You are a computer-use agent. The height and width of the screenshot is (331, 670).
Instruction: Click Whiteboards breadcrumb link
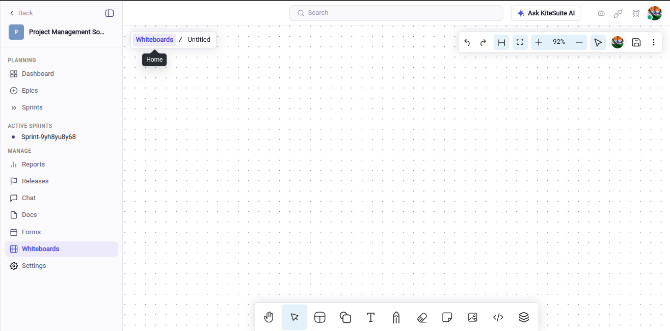[x=154, y=40]
